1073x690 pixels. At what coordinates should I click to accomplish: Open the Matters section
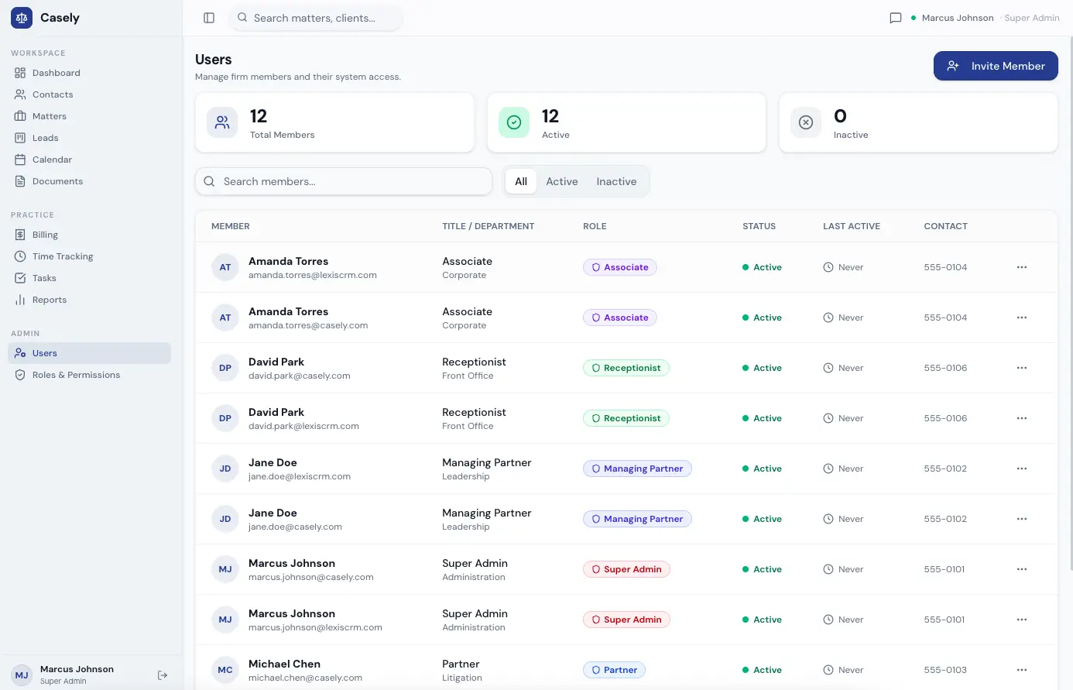[x=89, y=116]
